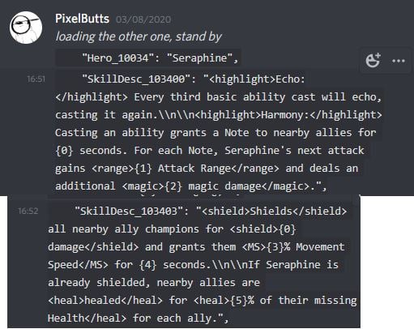Open the more options ellipsis menu
The height and width of the screenshot is (329, 414).
click(x=399, y=61)
